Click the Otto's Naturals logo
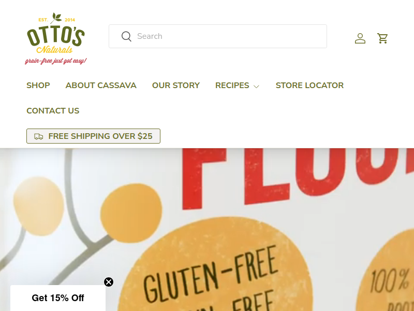Screen dimensions: 414x311 coord(56,38)
